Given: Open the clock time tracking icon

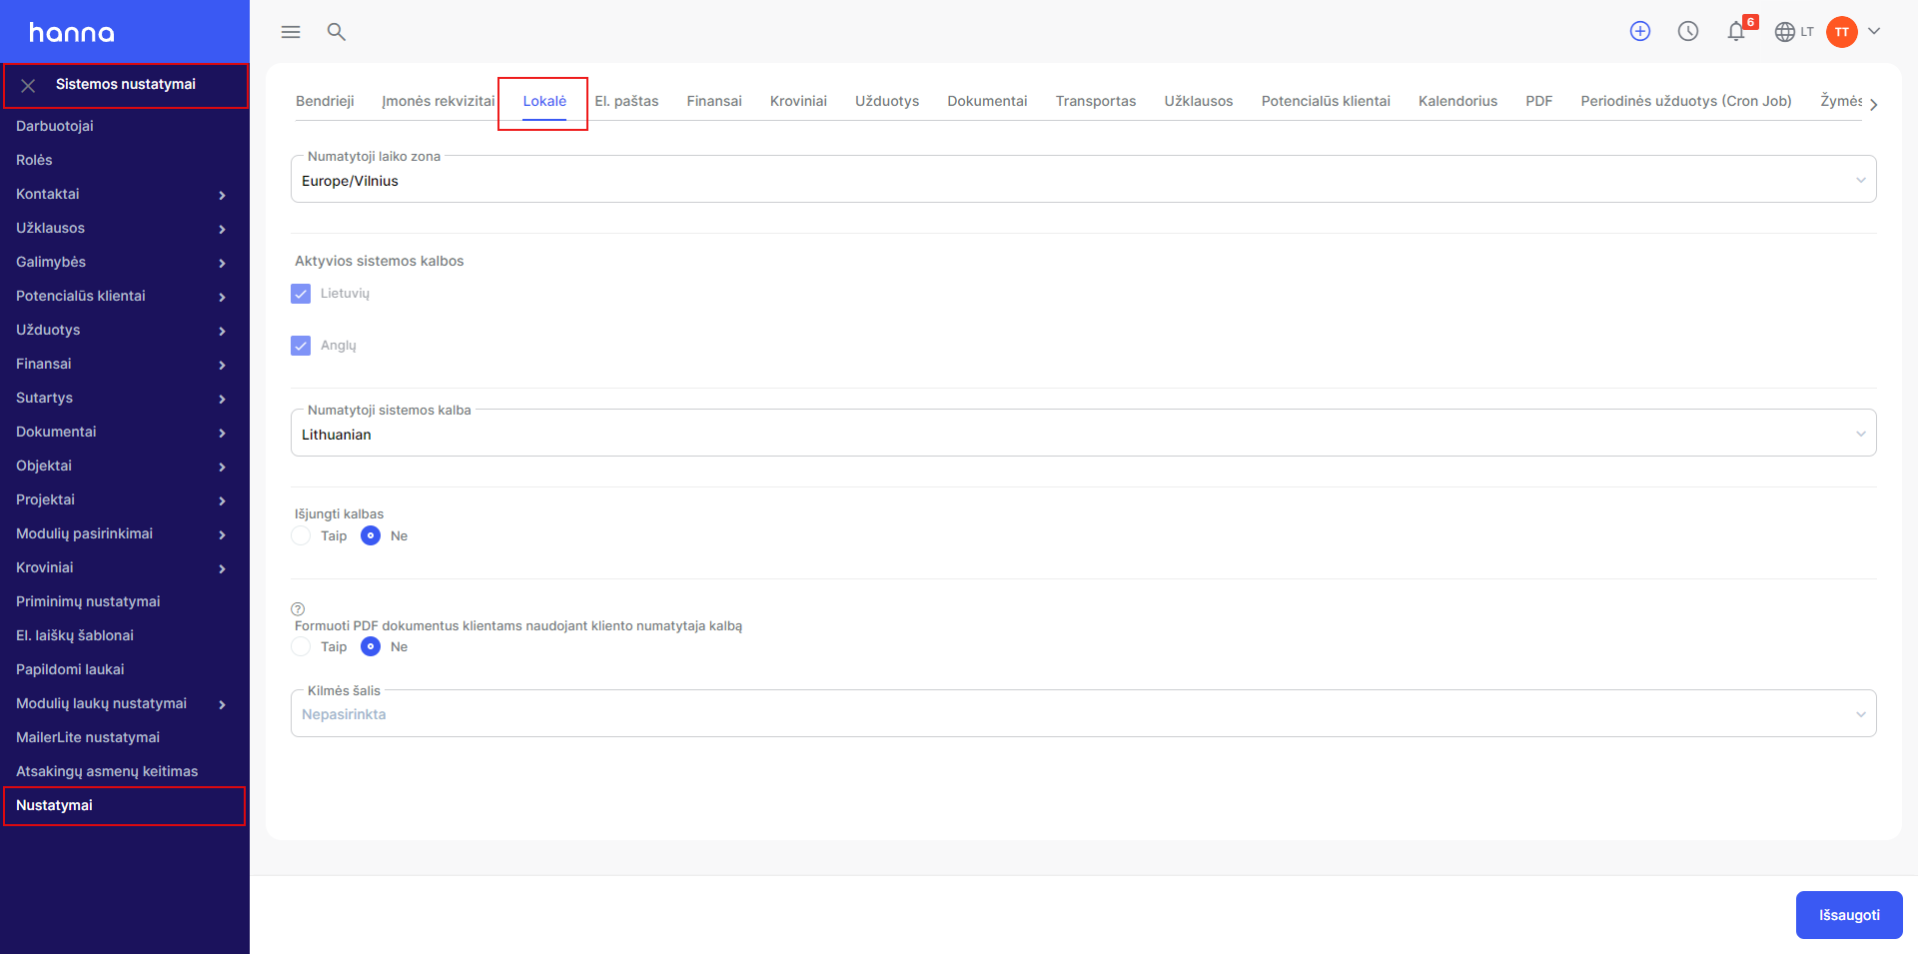Looking at the screenshot, I should (1688, 31).
